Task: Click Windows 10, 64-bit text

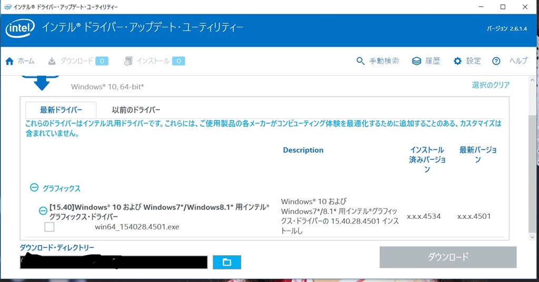Action: tap(107, 87)
